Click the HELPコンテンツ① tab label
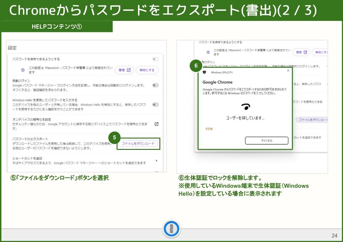 [x=57, y=27]
